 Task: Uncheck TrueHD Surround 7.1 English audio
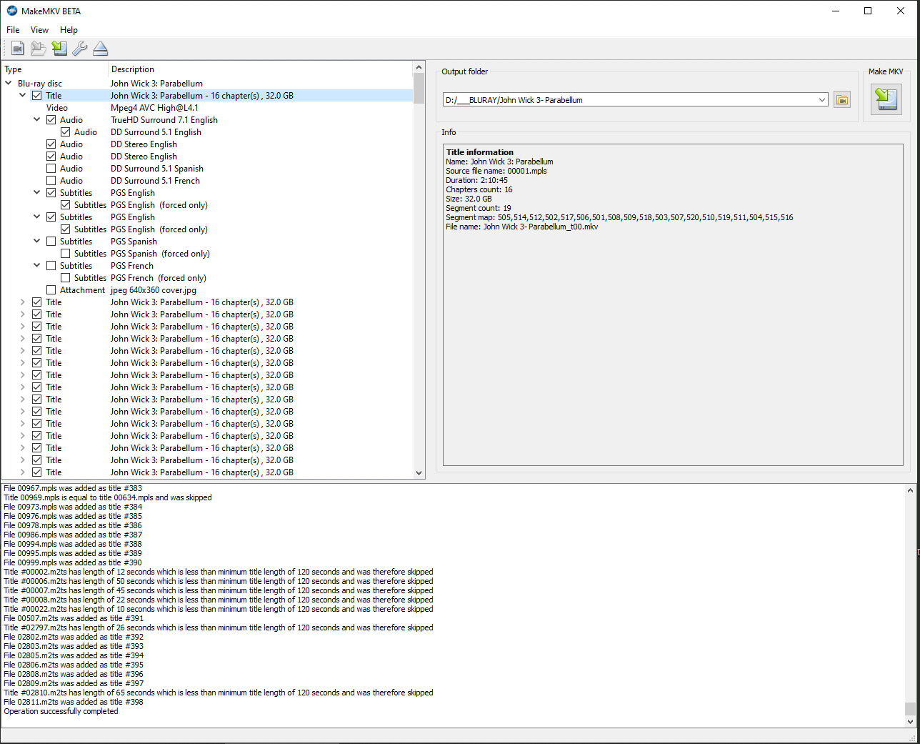point(51,120)
